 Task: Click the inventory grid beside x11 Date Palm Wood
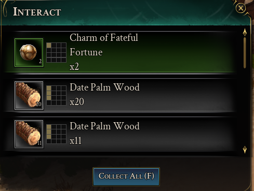pos(57,134)
